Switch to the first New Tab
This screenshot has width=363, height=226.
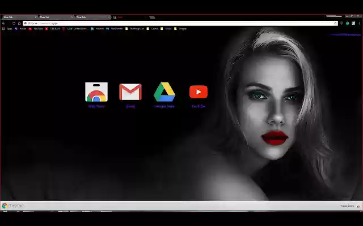click(x=20, y=17)
